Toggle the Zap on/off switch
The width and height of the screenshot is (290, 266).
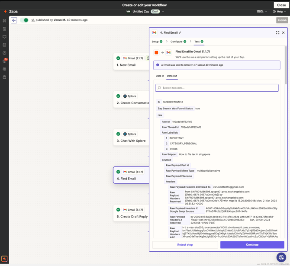click(24, 20)
